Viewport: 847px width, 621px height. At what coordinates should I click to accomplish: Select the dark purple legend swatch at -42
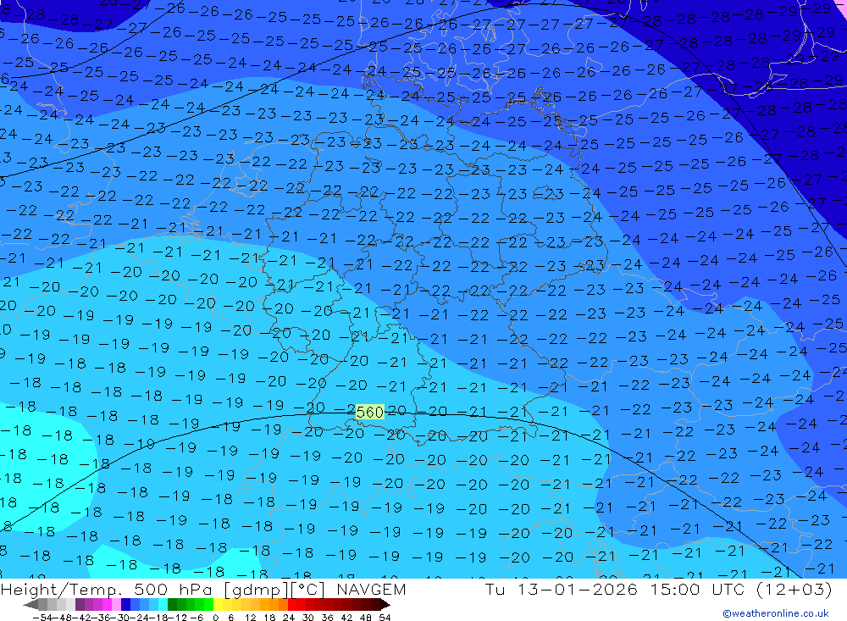pos(80,604)
